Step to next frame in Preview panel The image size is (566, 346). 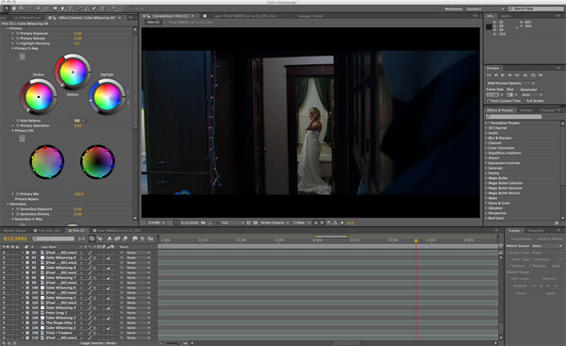click(x=509, y=75)
